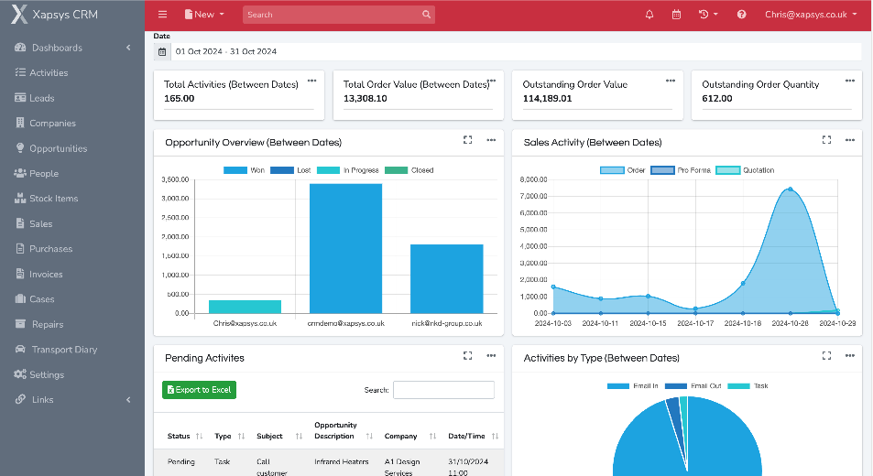This screenshot has height=476, width=873.
Task: Toggle the Pro Forma legend series
Action: (x=681, y=170)
